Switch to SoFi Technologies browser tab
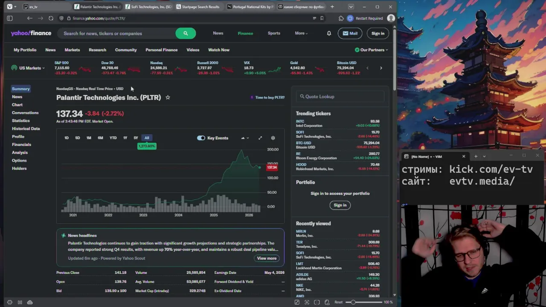Image resolution: width=546 pixels, height=307 pixels. pyautogui.click(x=149, y=7)
